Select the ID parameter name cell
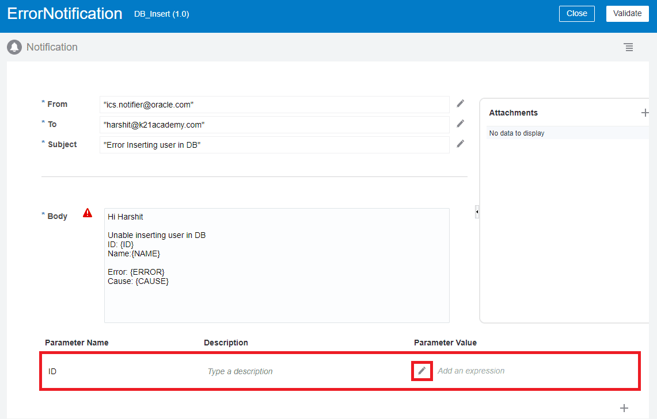The image size is (657, 419). [52, 372]
